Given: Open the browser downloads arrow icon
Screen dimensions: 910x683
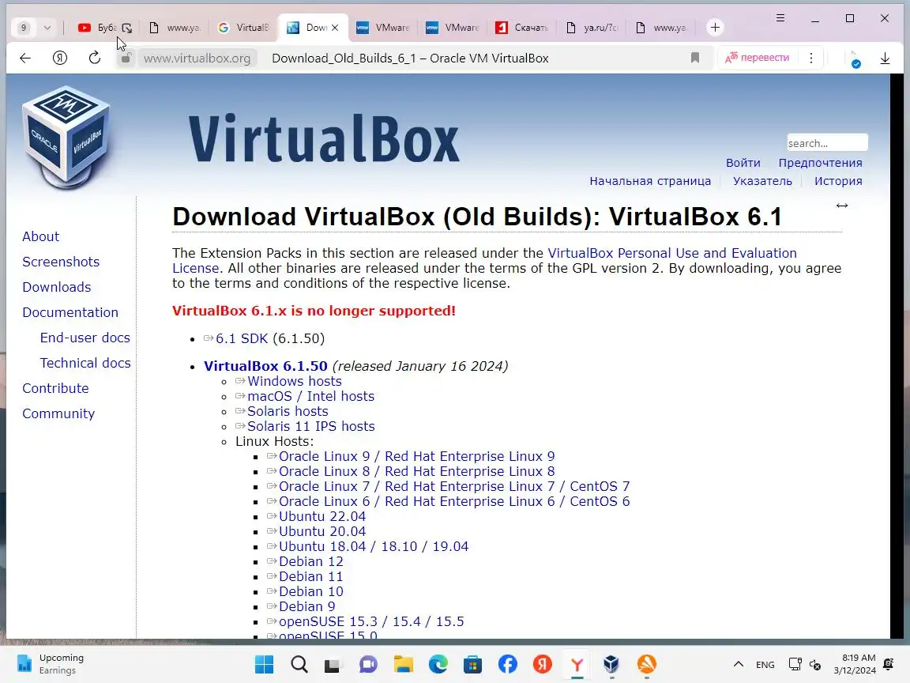Looking at the screenshot, I should (885, 58).
